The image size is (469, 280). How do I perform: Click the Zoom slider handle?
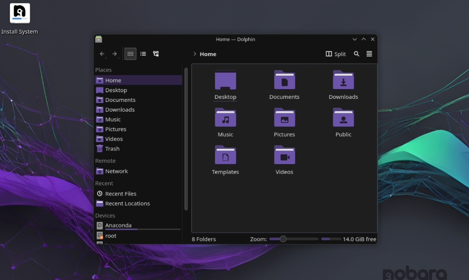[283, 239]
